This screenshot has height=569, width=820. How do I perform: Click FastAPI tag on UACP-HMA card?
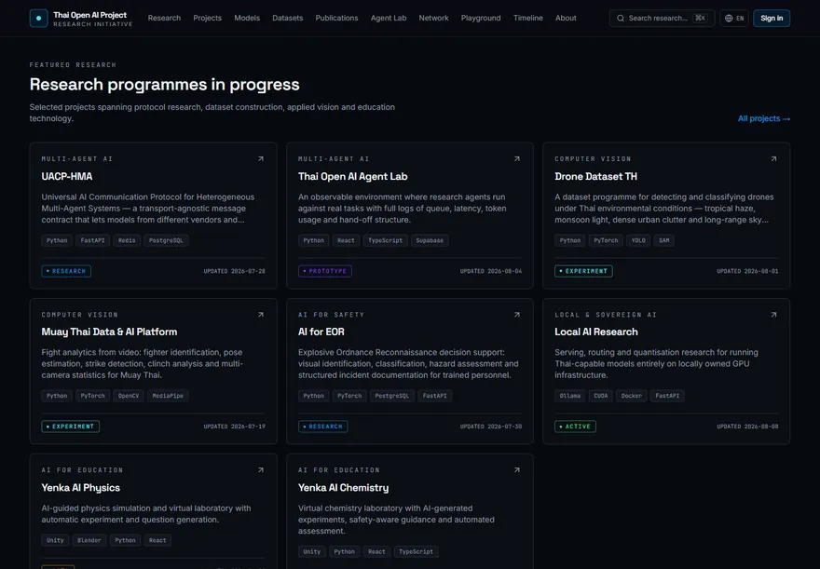coord(92,240)
